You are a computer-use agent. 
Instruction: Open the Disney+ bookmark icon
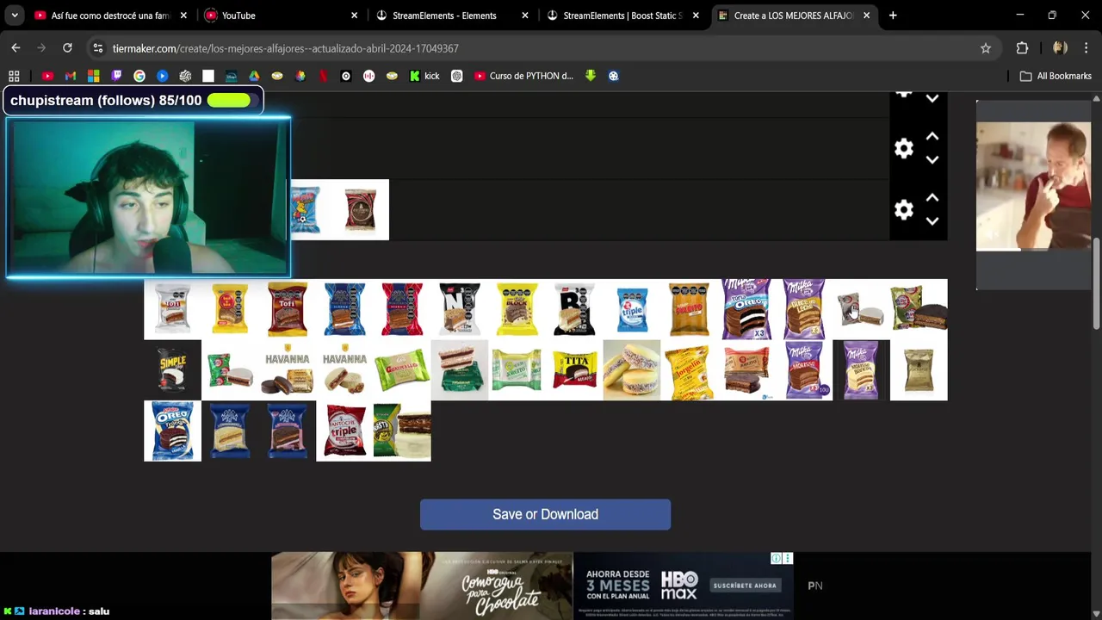(231, 76)
